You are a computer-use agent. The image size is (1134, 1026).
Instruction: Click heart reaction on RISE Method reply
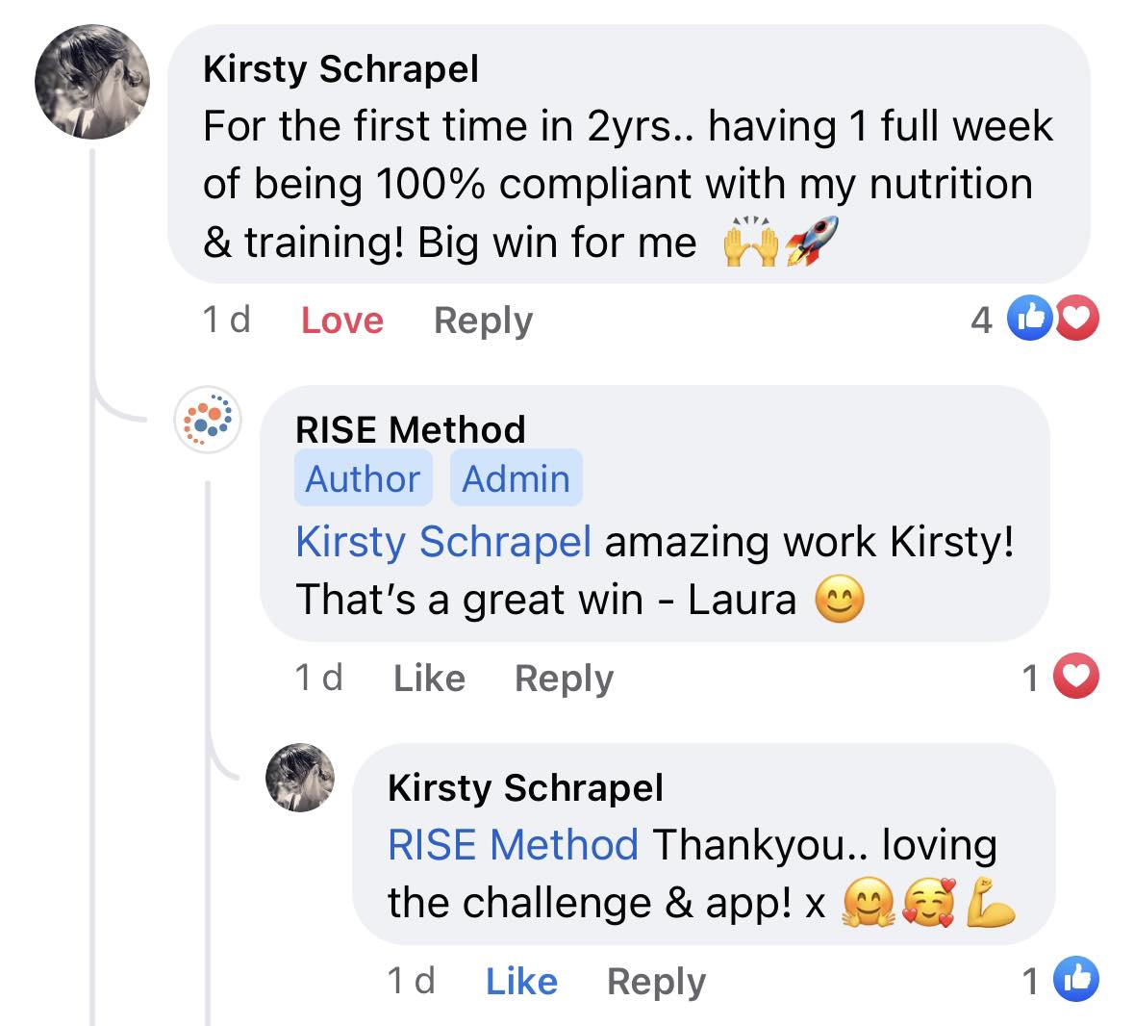pyautogui.click(x=1076, y=676)
